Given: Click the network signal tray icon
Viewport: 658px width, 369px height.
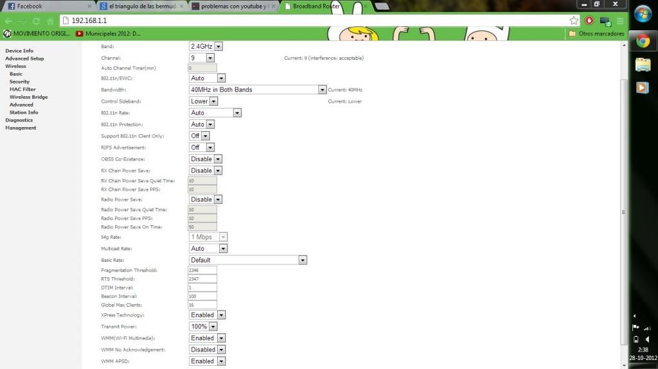Looking at the screenshot, I should pos(648,327).
